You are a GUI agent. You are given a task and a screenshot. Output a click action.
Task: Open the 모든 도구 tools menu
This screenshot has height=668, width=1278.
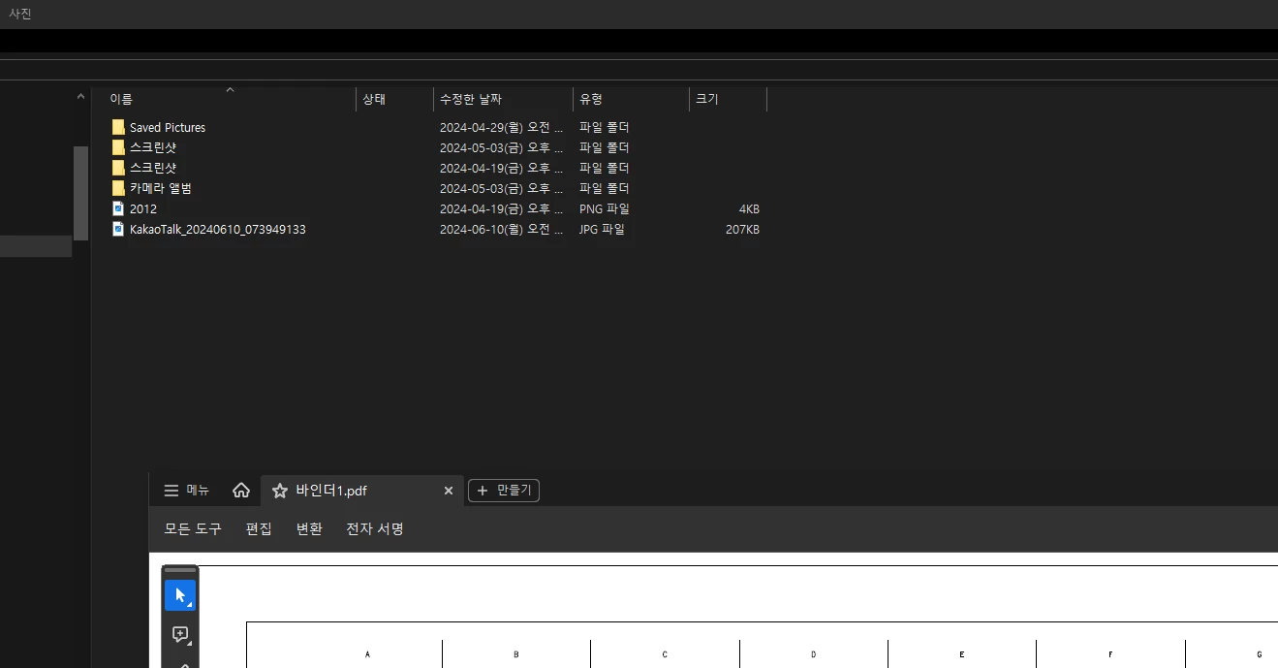pos(193,528)
